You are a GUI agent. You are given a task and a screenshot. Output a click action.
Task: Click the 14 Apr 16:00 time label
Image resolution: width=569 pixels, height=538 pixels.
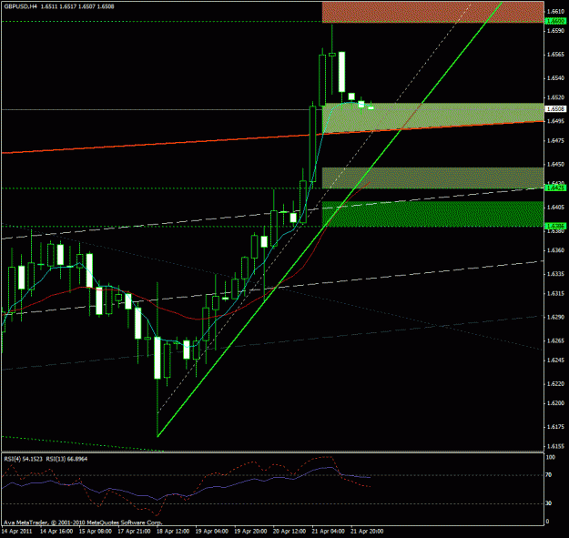pyautogui.click(x=56, y=532)
